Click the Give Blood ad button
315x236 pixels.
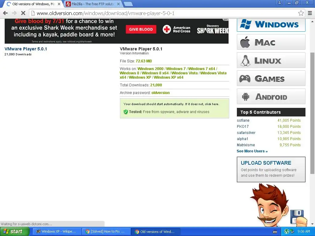pyautogui.click(x=141, y=29)
